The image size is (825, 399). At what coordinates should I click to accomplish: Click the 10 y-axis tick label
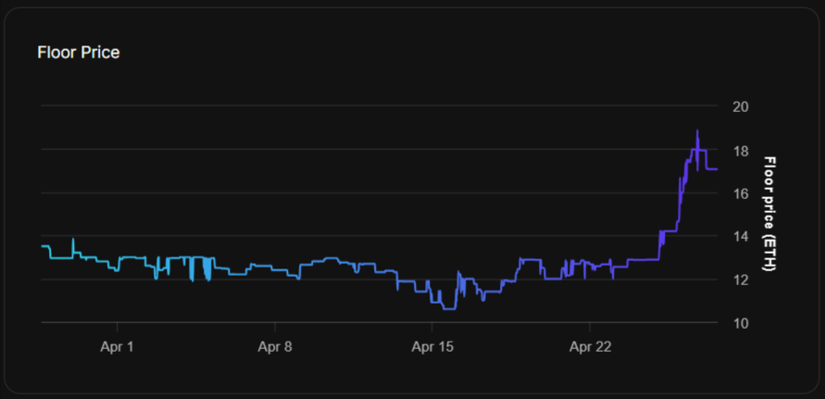tap(740, 323)
